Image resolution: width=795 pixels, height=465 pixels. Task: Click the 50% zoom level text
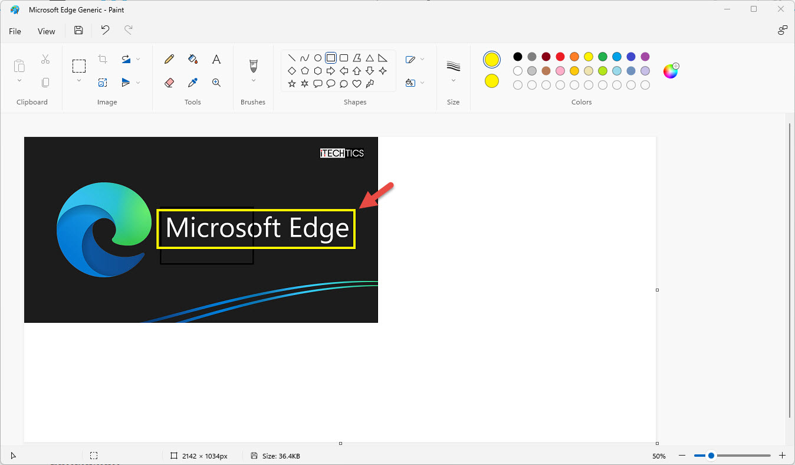[659, 456]
